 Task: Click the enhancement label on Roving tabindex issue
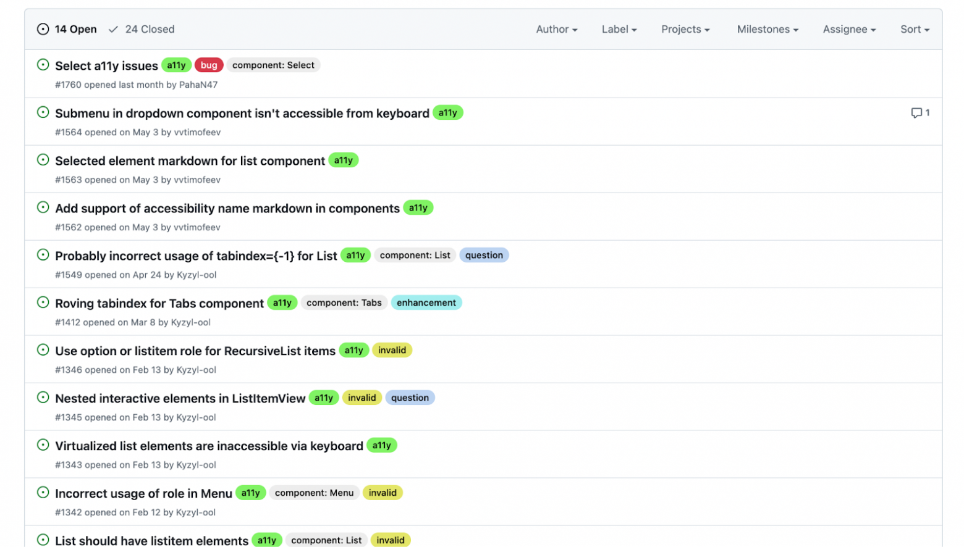coord(426,303)
